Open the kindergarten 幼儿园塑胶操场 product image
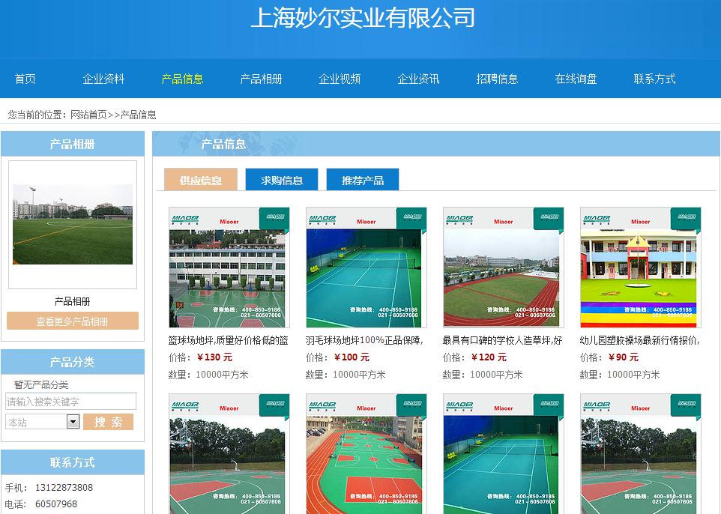The width and height of the screenshot is (721, 514). 641,267
